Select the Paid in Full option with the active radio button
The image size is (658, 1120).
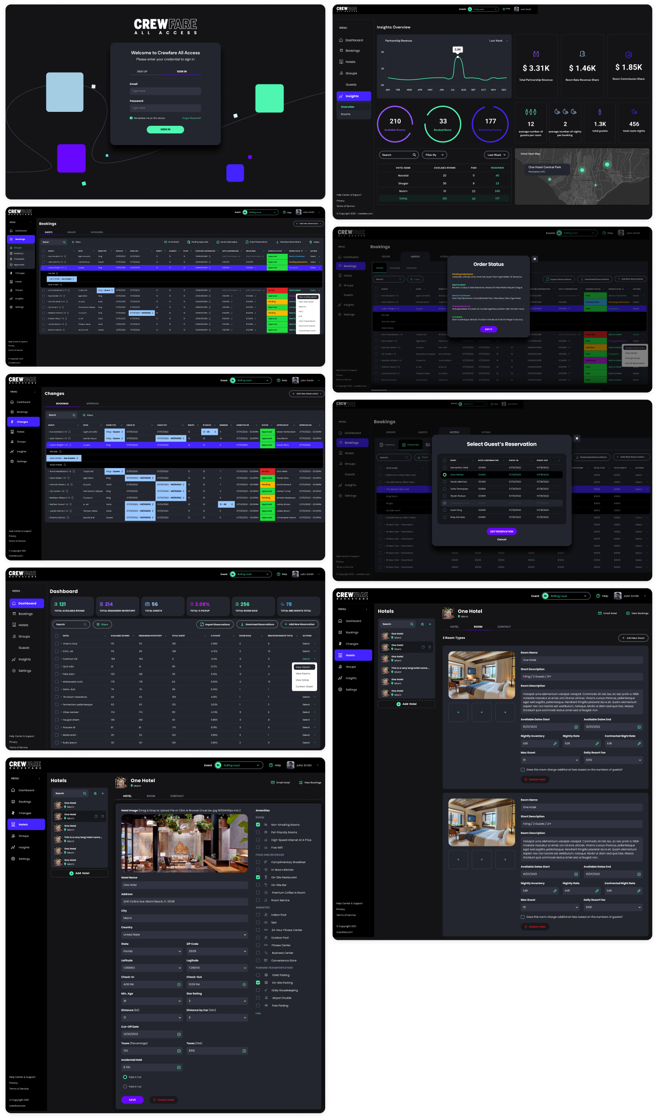tap(125, 1077)
